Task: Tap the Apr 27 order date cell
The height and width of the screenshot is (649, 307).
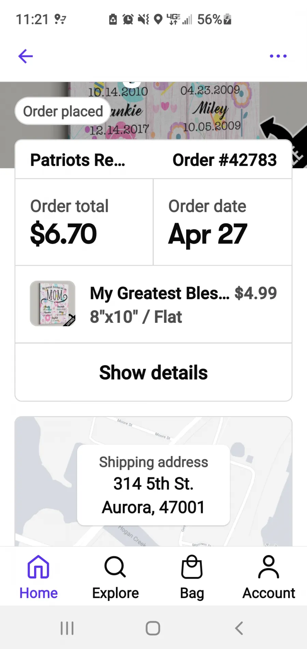Action: [x=223, y=222]
